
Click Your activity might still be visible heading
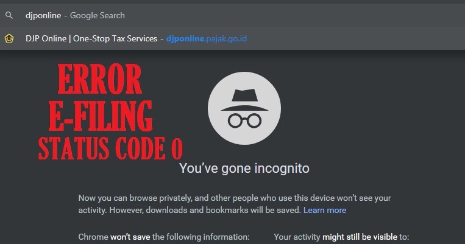point(341,237)
